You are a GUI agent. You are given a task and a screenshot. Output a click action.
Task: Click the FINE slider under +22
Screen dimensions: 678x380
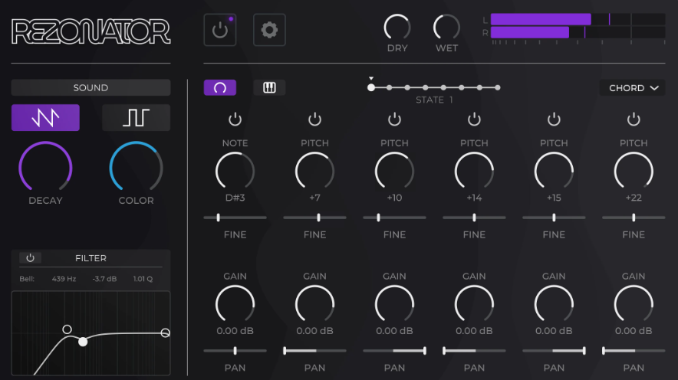tap(634, 218)
